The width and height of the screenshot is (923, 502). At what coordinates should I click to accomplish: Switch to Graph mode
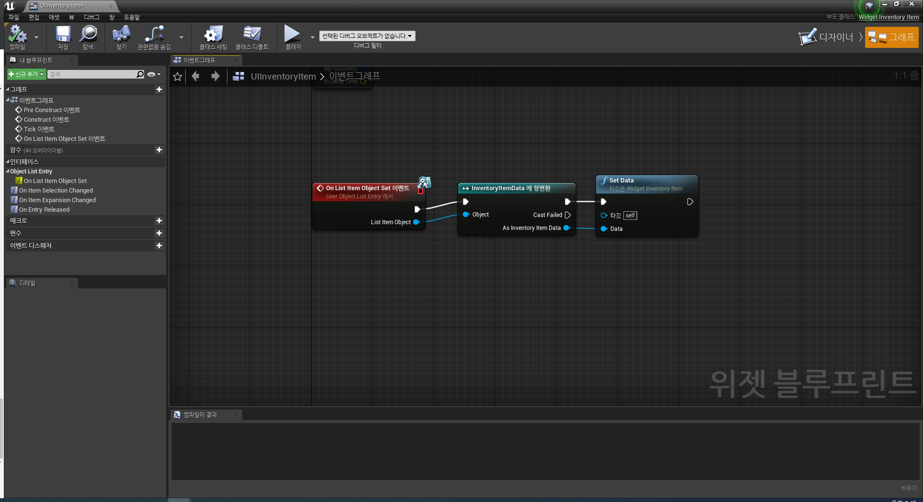891,37
